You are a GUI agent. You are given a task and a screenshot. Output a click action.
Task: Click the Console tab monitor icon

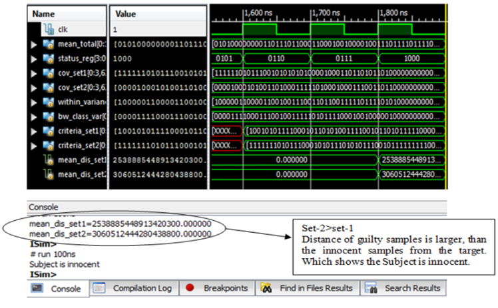(x=37, y=288)
